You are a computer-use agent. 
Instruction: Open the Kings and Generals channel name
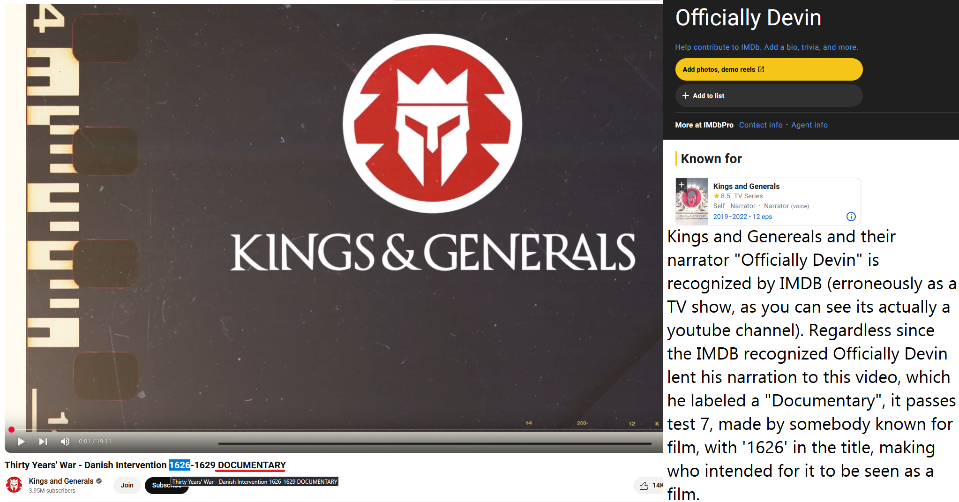point(61,481)
